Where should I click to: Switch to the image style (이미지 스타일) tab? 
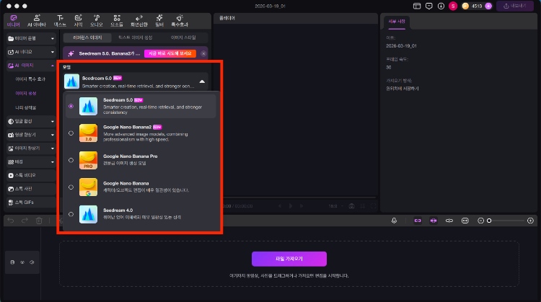[x=183, y=37]
